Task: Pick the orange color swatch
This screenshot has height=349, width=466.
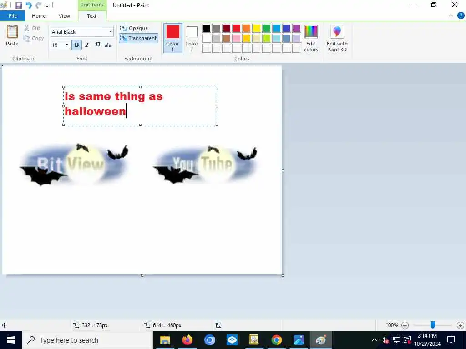Action: [247, 28]
